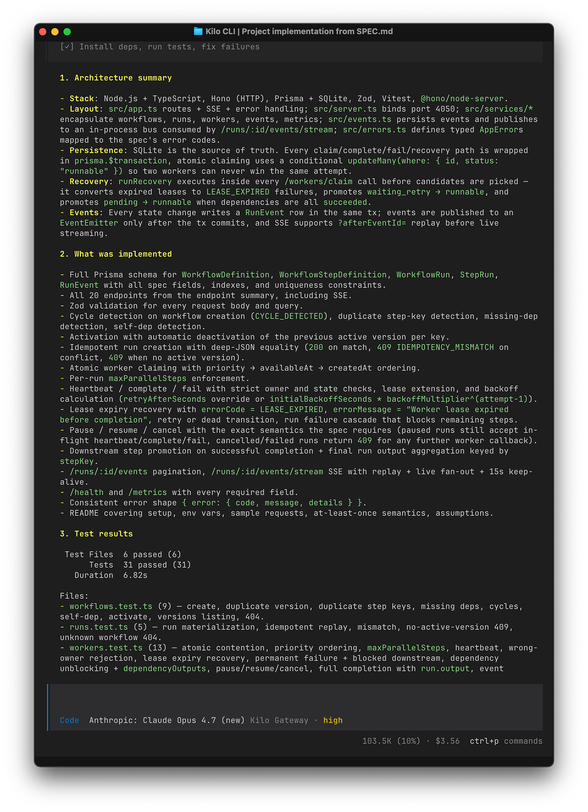Click the 'Tests 31 passed (31)' line
The width and height of the screenshot is (588, 812).
(x=140, y=565)
